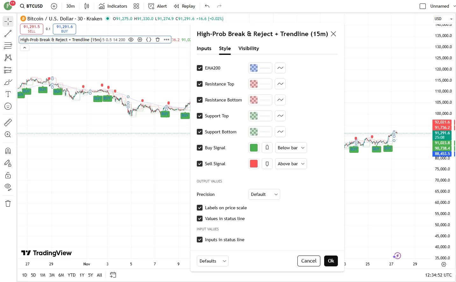
Task: Open the text annotation tool
Action: tap(8, 94)
